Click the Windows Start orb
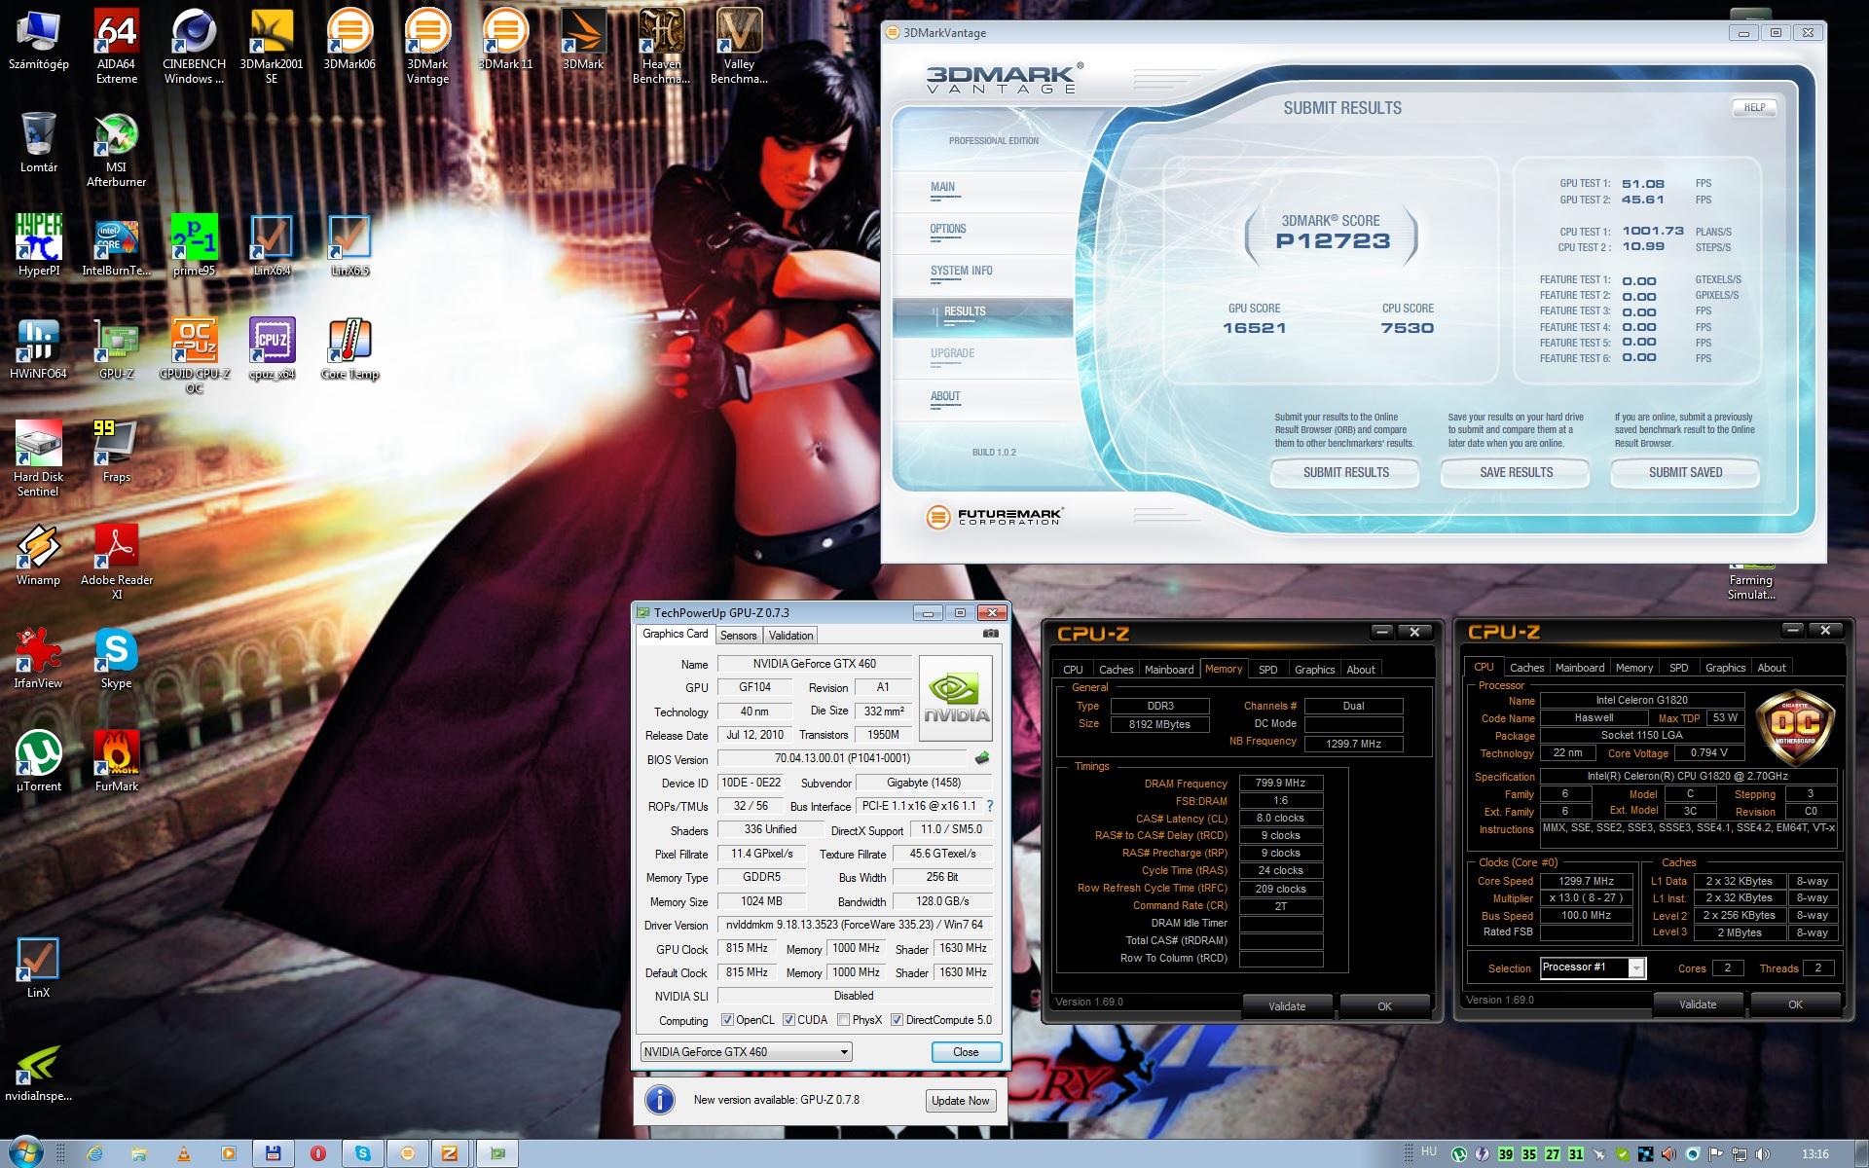Viewport: 1869px width, 1168px height. click(x=26, y=1153)
